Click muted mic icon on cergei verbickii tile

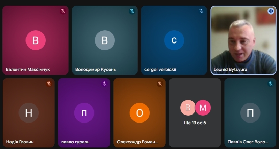coord(201,11)
